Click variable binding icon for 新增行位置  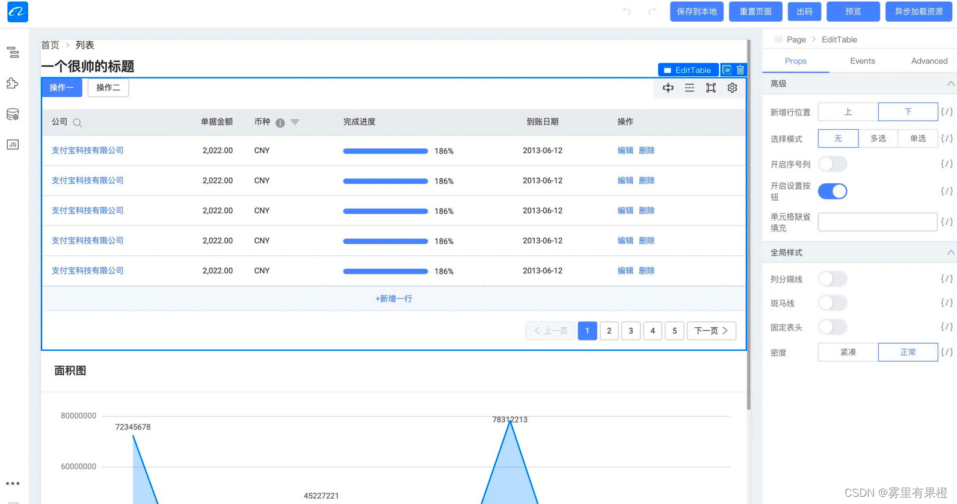(947, 112)
